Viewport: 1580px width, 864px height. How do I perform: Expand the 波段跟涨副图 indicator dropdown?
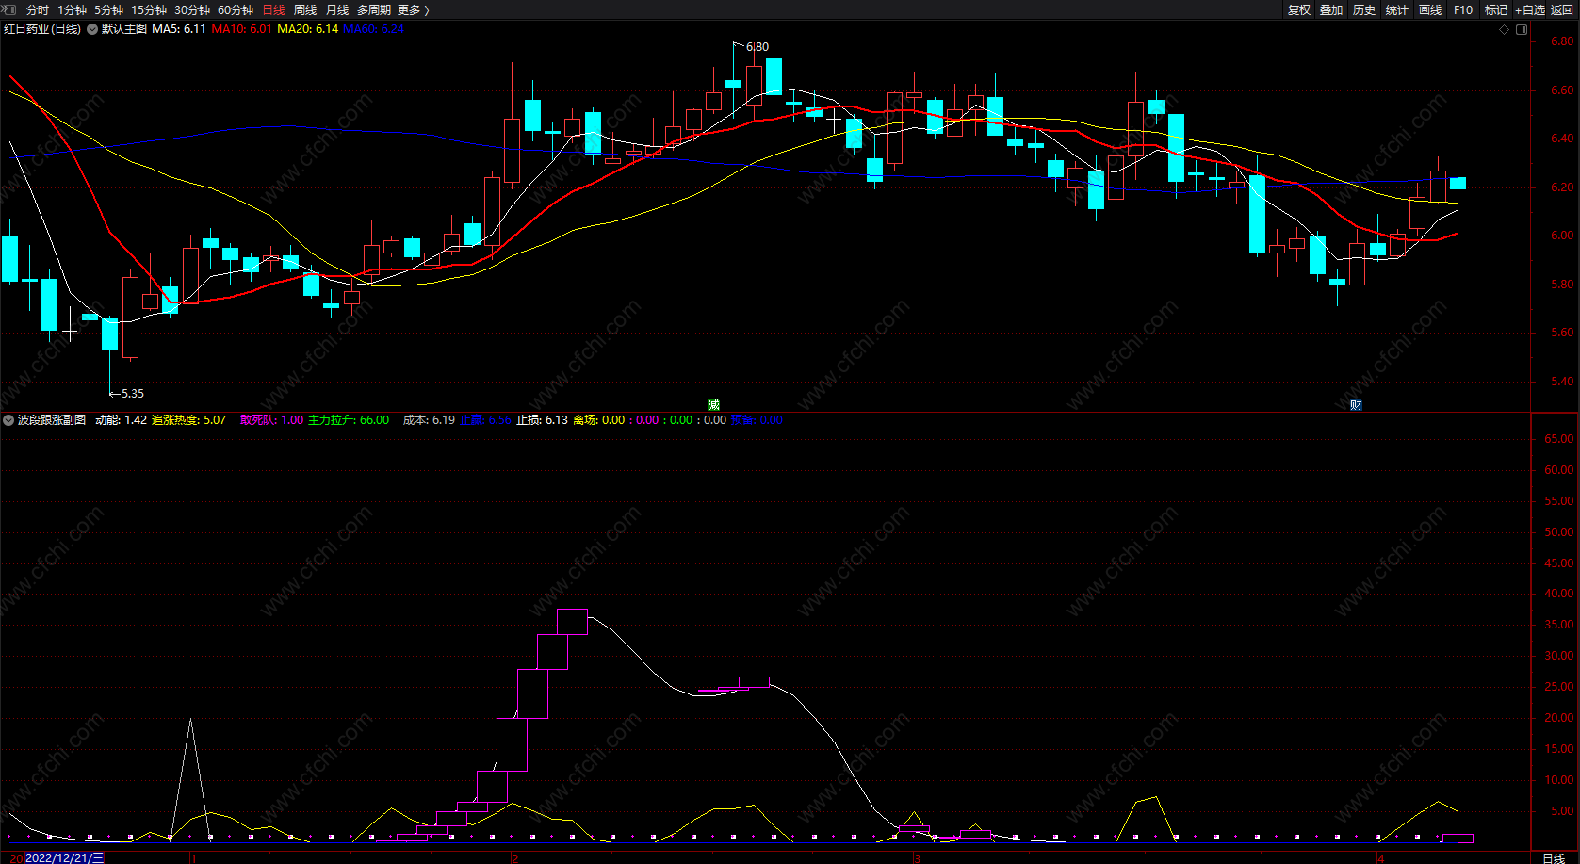(x=8, y=420)
